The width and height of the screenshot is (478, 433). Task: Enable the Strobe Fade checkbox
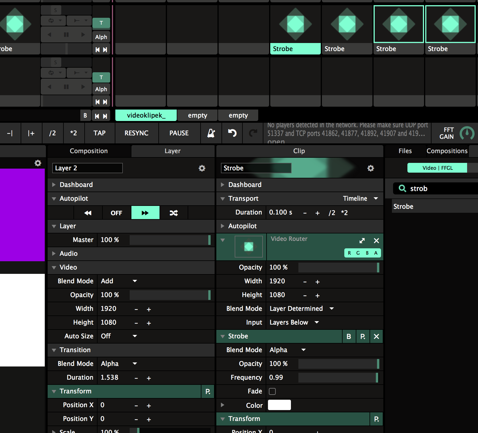(272, 391)
